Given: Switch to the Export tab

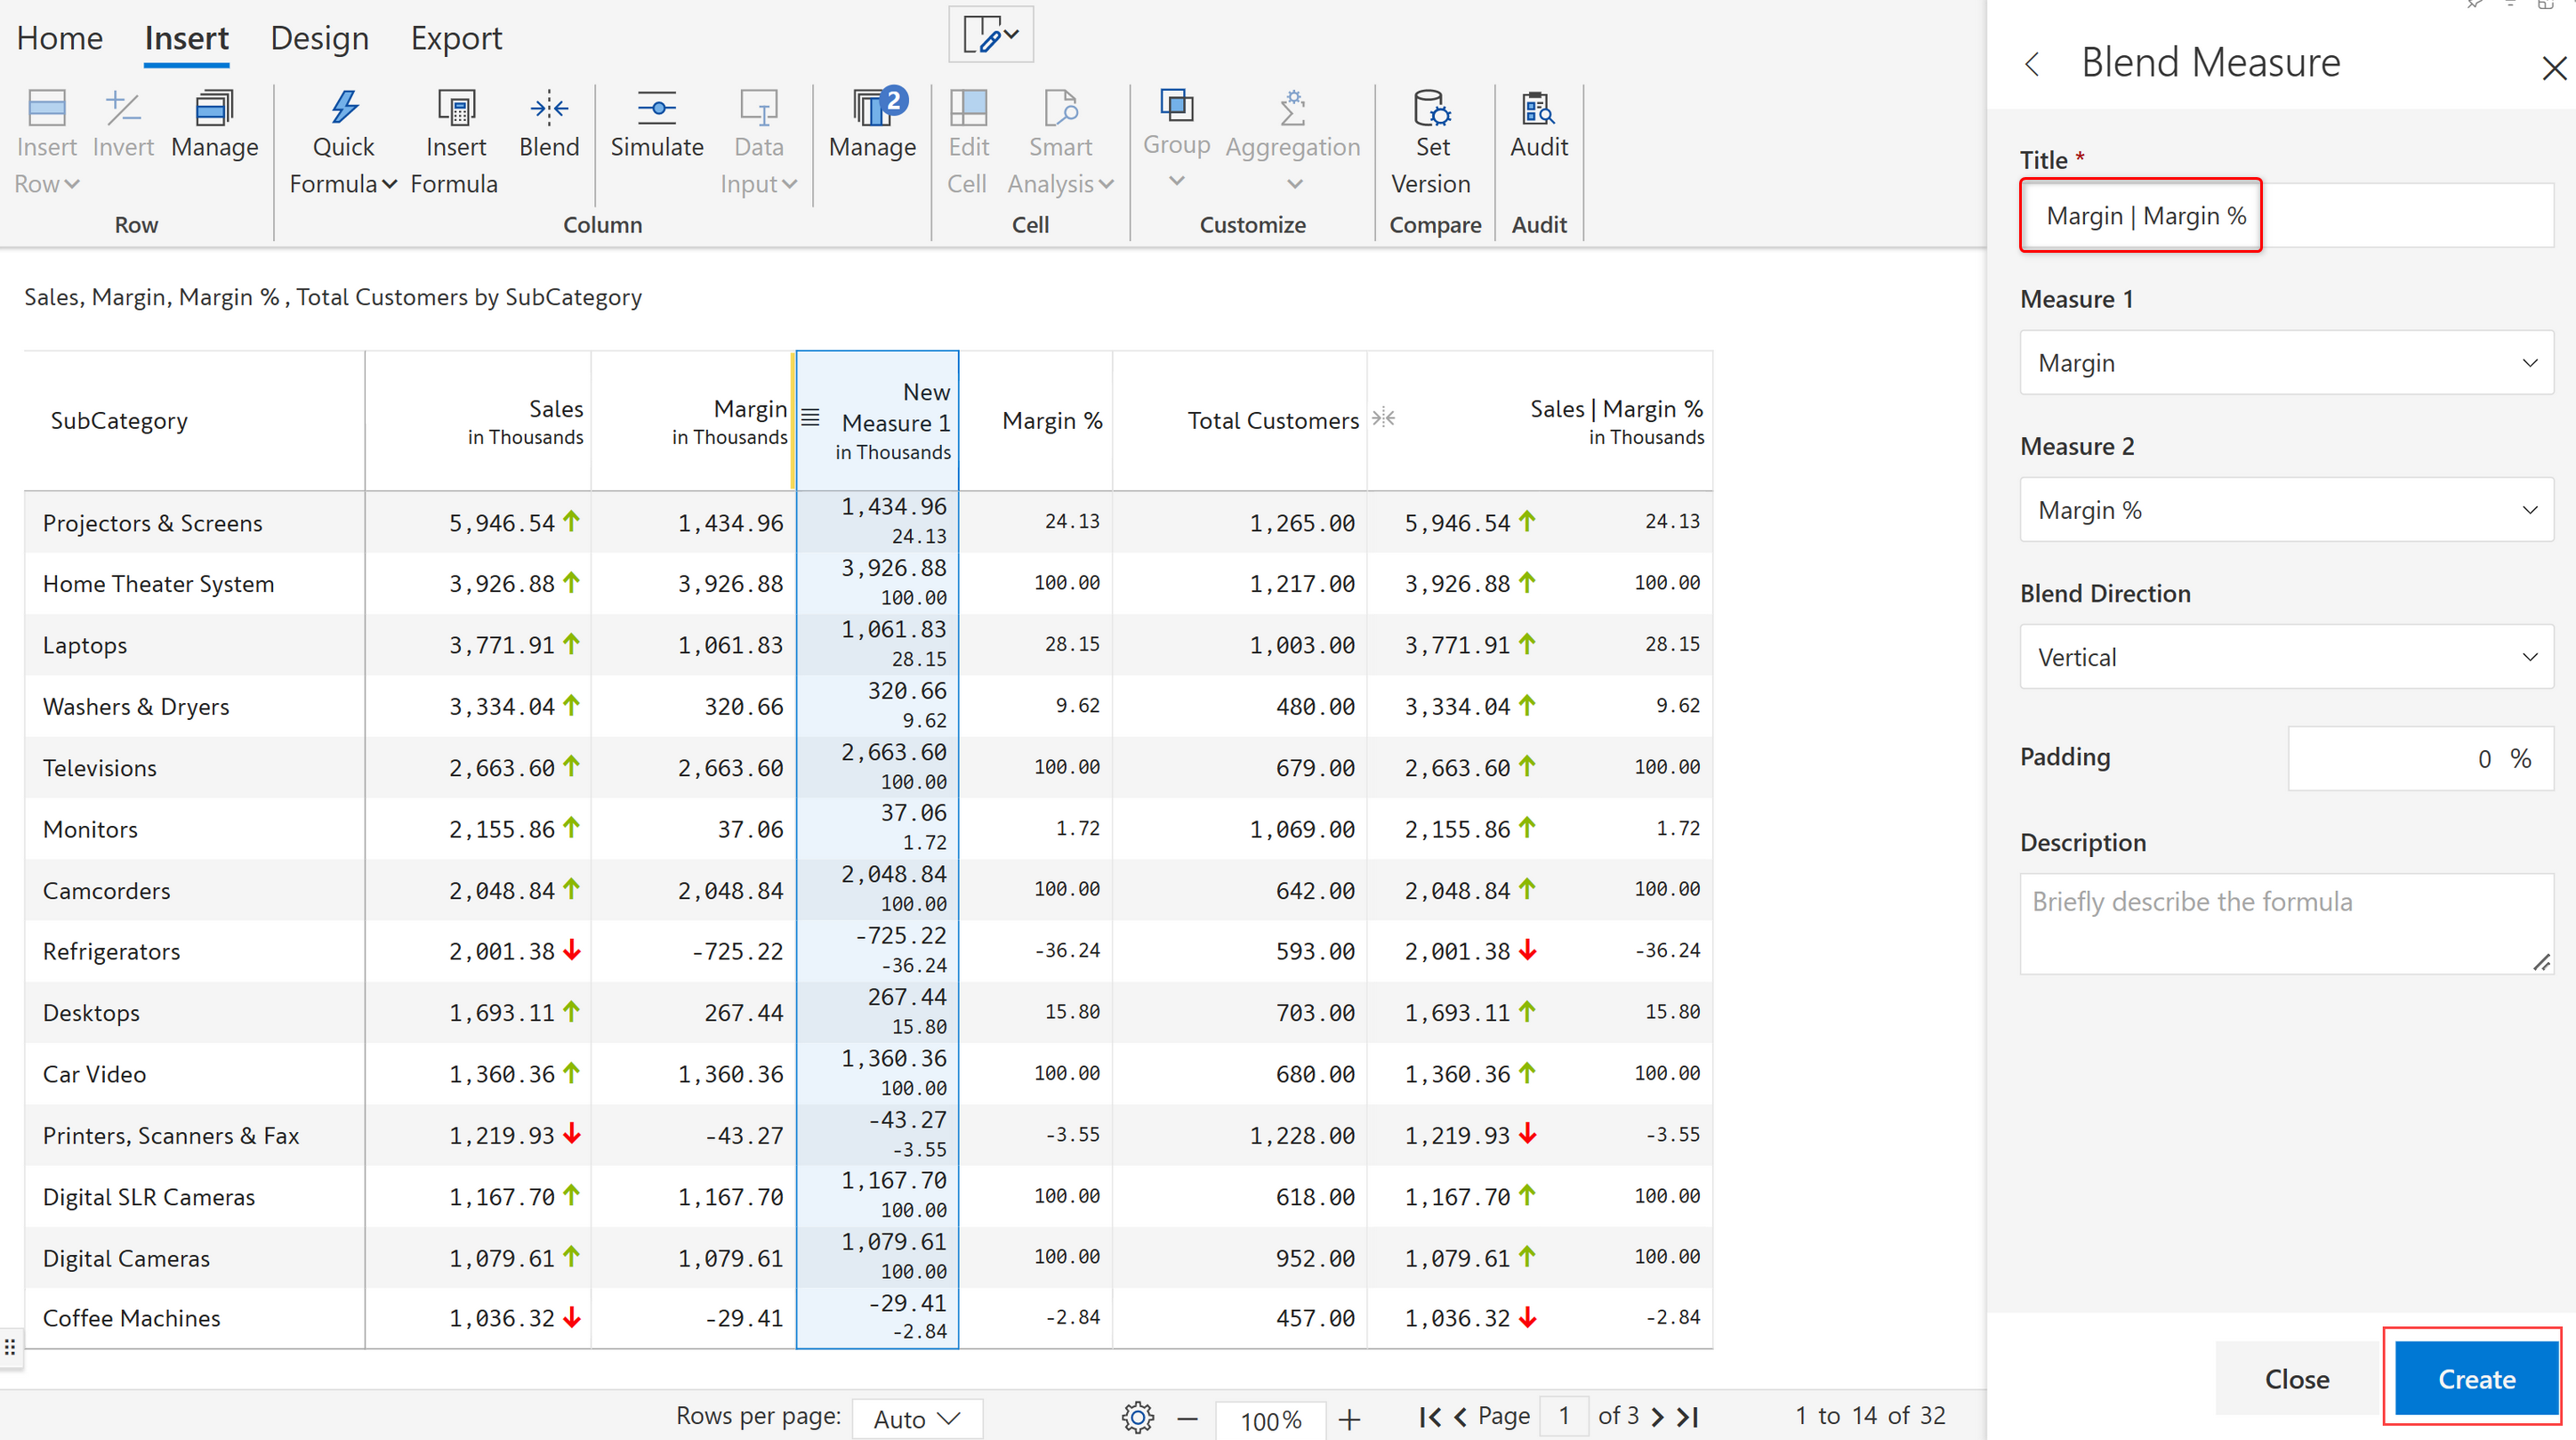Looking at the screenshot, I should click(x=456, y=38).
